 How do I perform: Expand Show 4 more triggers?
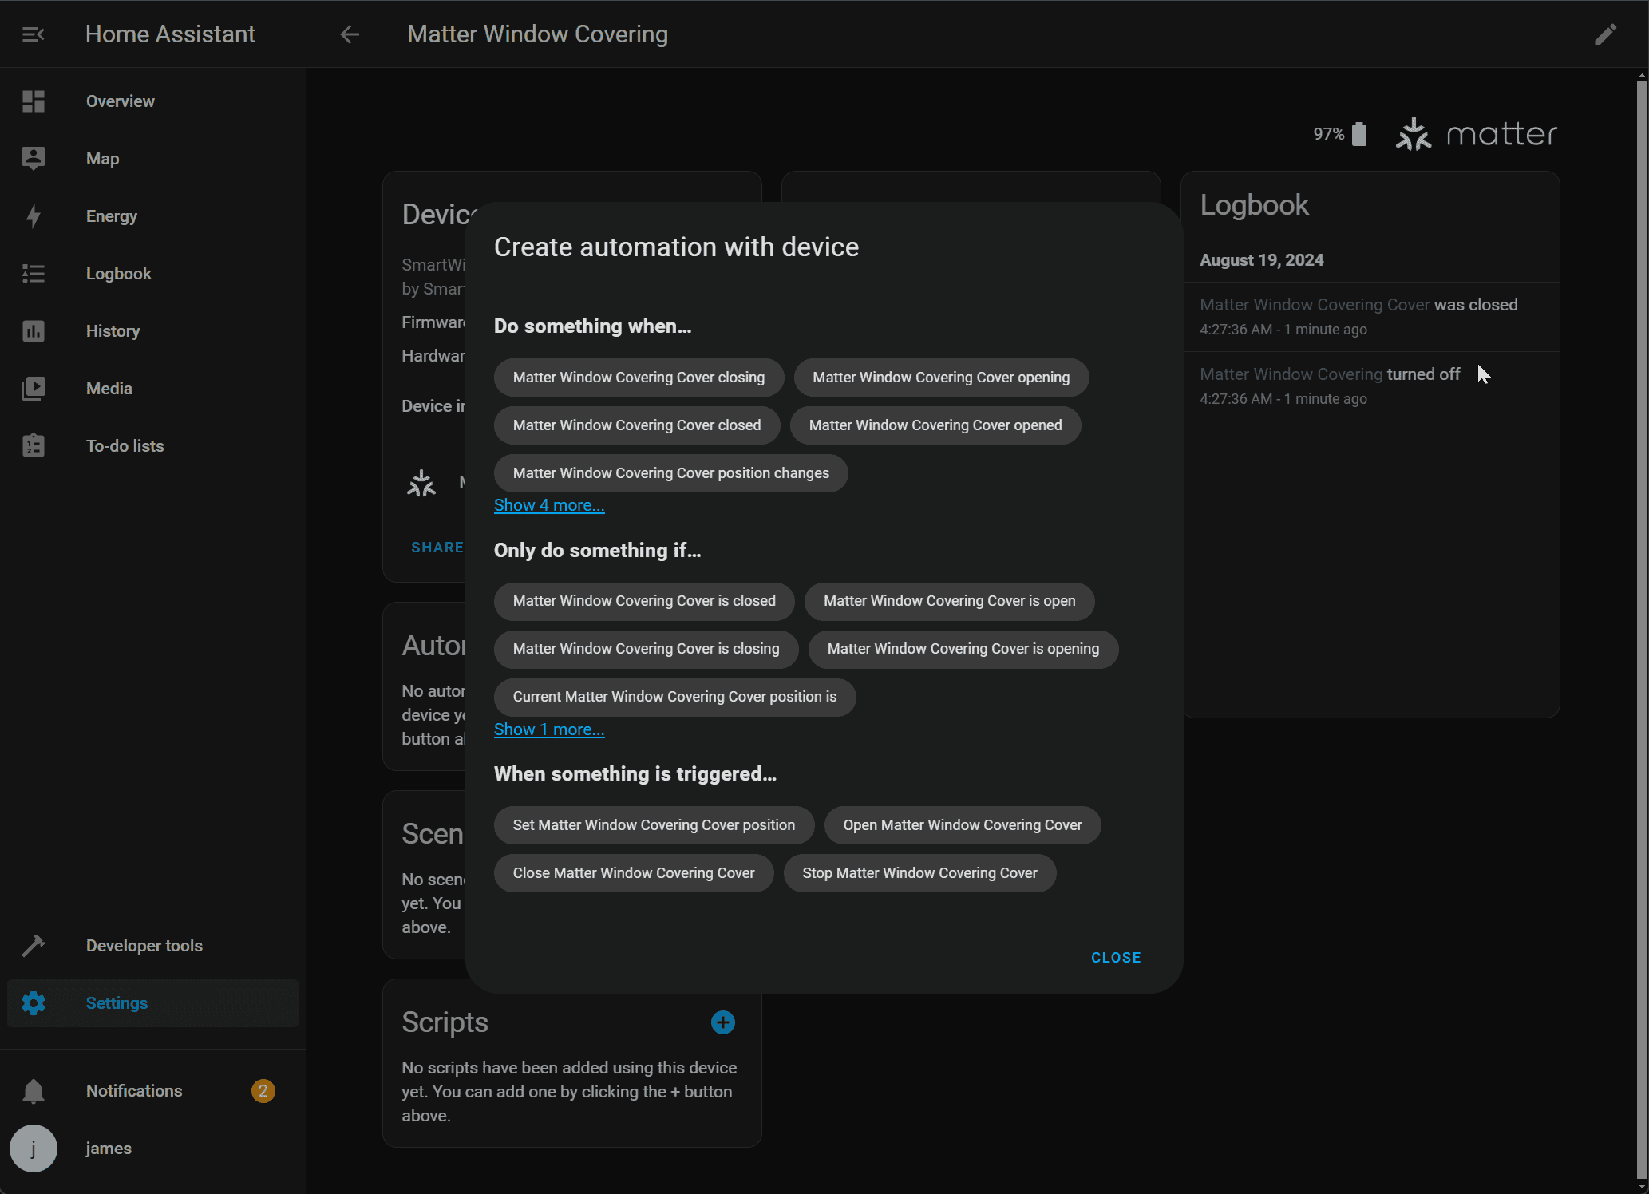tap(549, 505)
